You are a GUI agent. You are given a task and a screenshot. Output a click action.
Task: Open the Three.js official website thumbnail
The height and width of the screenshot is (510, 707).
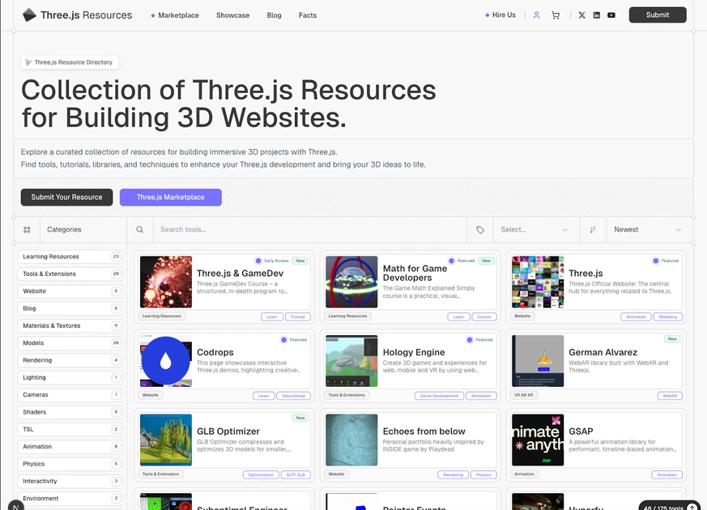538,282
